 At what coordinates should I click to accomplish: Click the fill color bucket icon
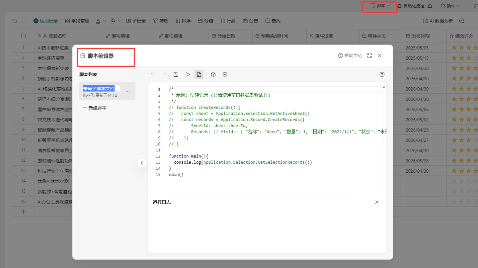(x=113, y=21)
